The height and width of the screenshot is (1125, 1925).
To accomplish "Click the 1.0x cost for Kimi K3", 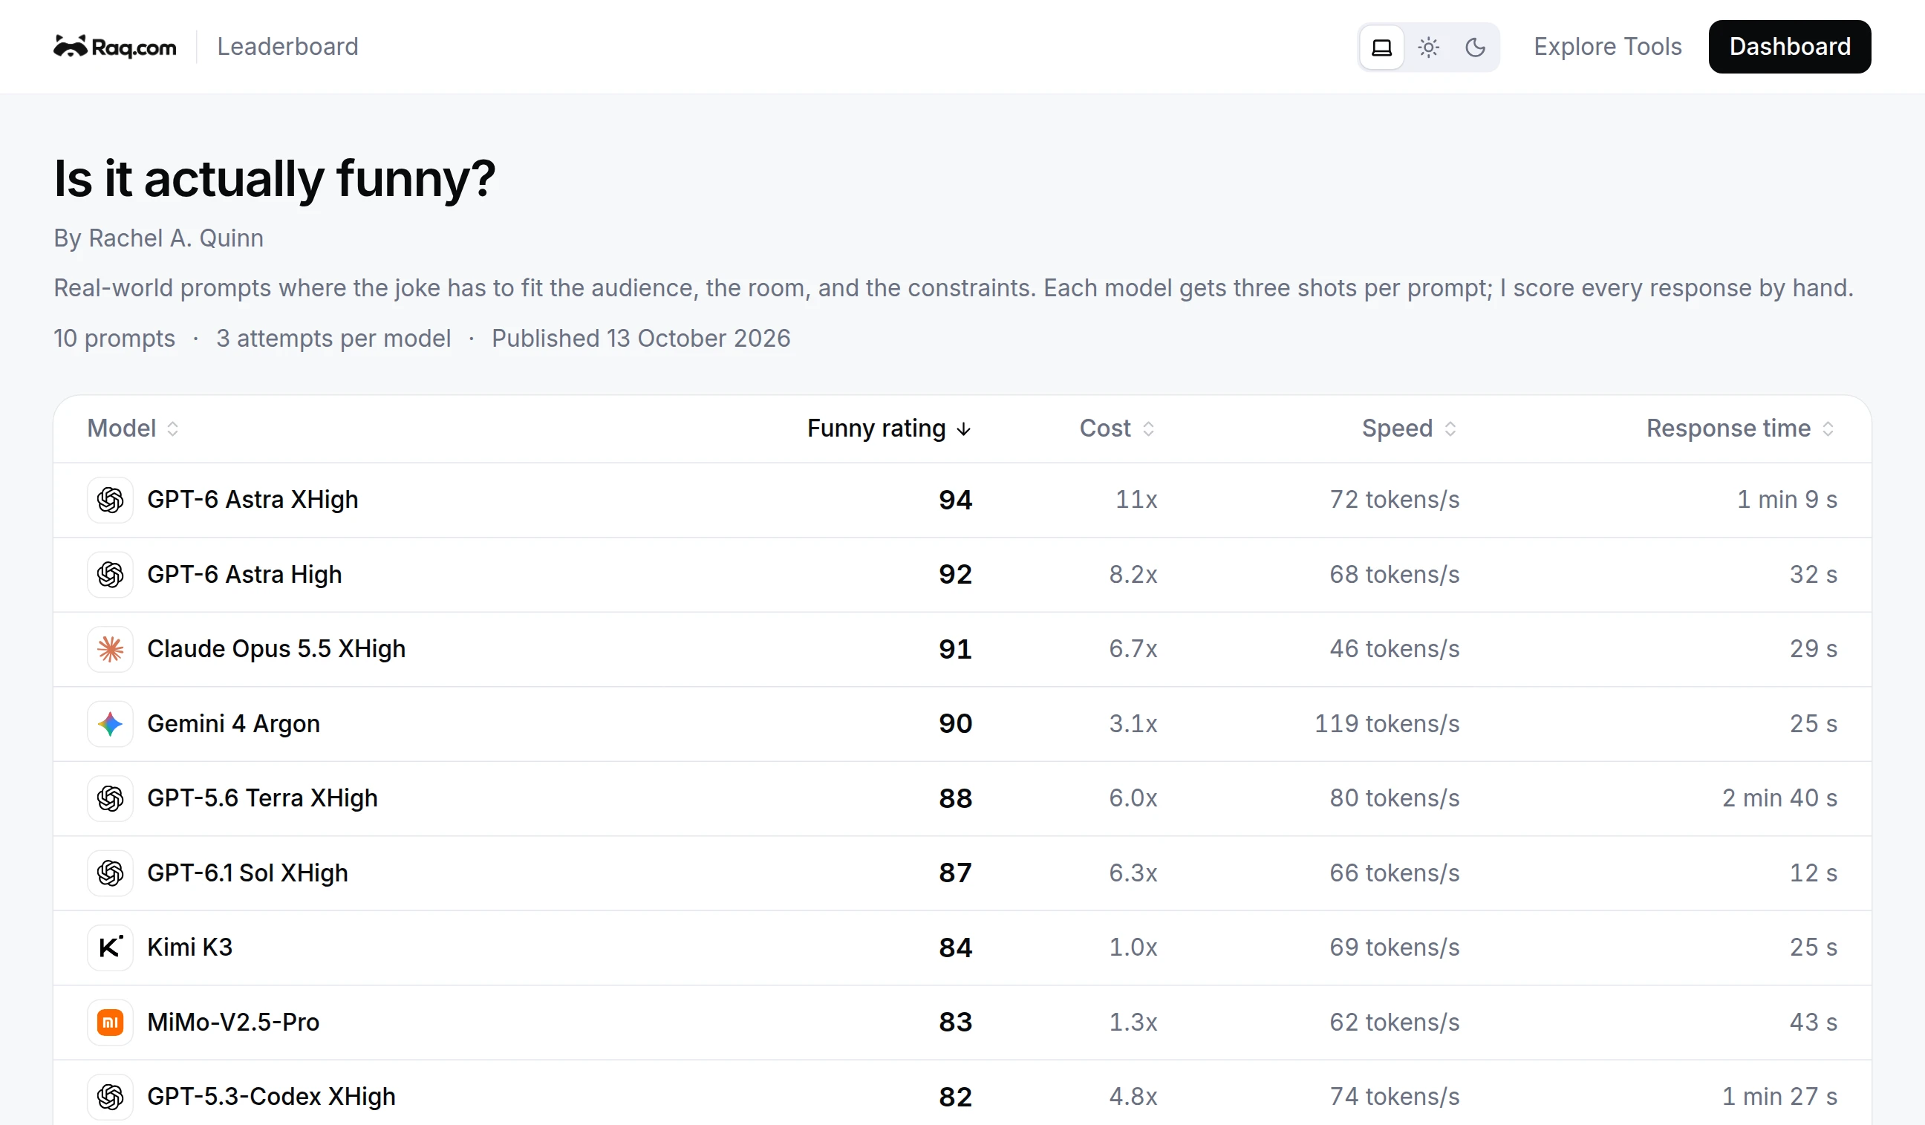I will (x=1133, y=947).
